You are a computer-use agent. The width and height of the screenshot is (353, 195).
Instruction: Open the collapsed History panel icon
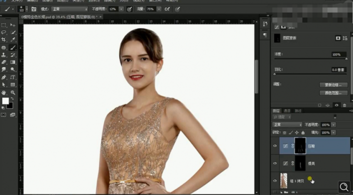[265, 24]
